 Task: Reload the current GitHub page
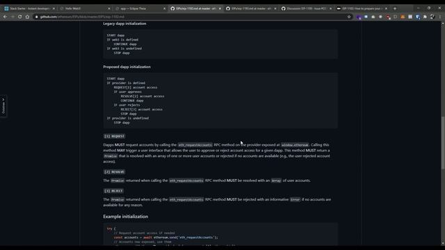point(20,17)
